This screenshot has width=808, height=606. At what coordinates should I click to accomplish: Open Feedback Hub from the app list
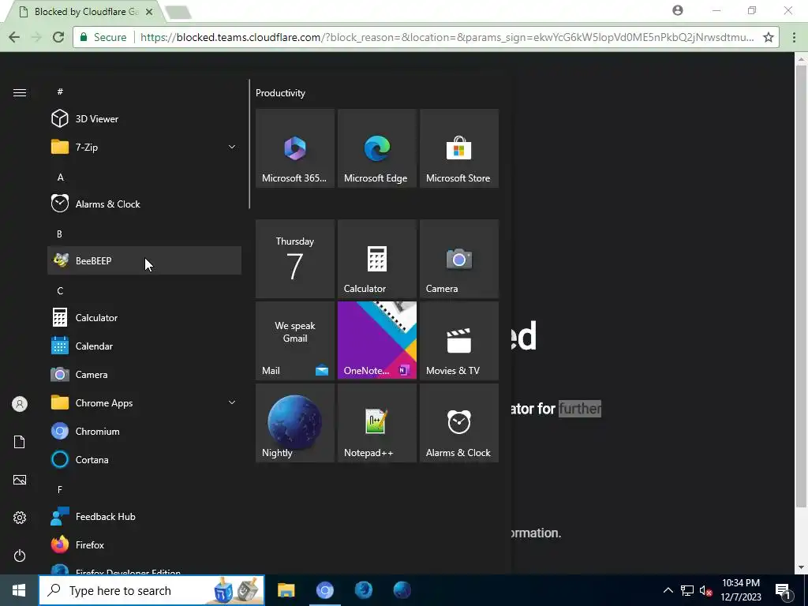tap(144, 516)
